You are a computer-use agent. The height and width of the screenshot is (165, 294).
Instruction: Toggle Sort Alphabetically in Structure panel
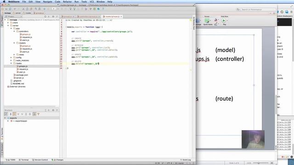click(x=11, y=114)
